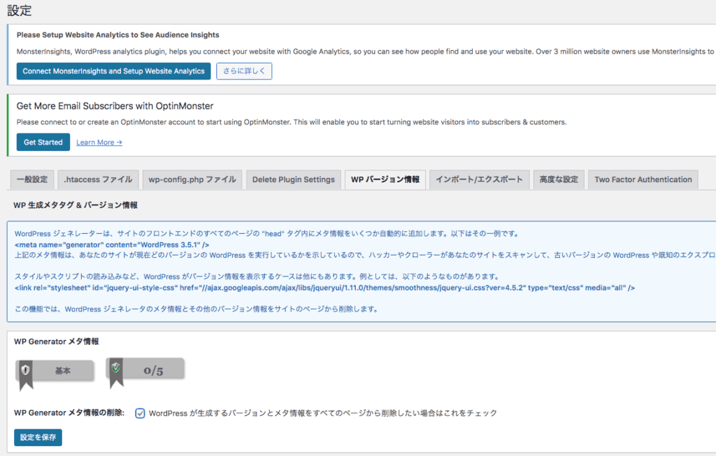Click the 'Get More Email Subscribers with OptinMonster' heading
This screenshot has height=456, width=716.
click(115, 106)
